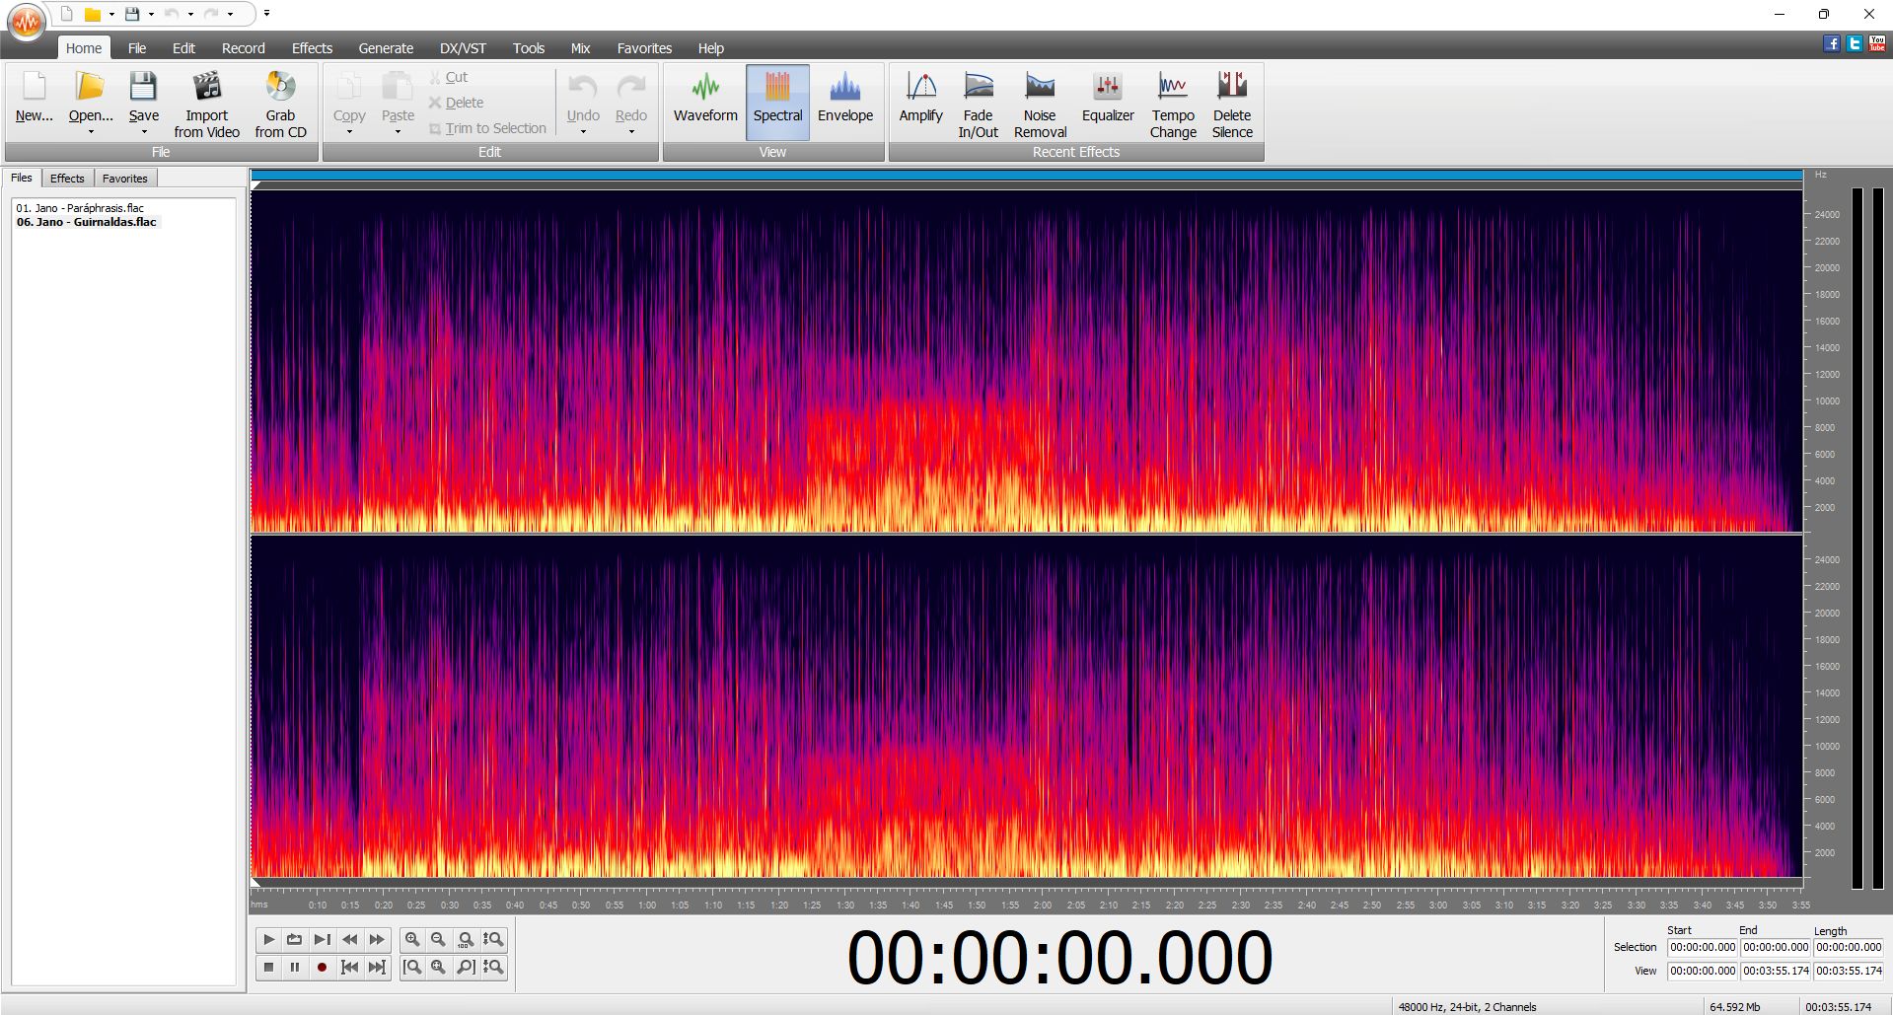Click the blue overview navigation bar
This screenshot has height=1015, width=1893.
(x=1026, y=176)
